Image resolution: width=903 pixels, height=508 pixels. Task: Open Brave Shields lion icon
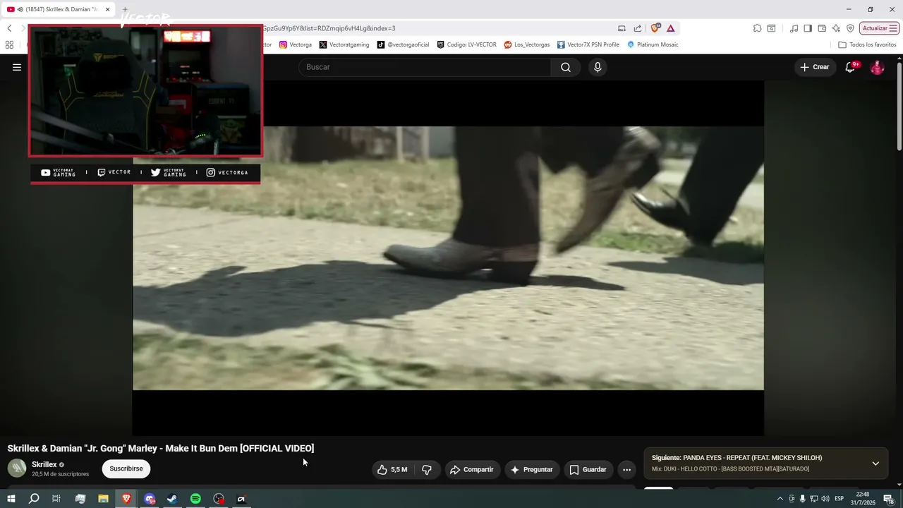click(x=655, y=28)
